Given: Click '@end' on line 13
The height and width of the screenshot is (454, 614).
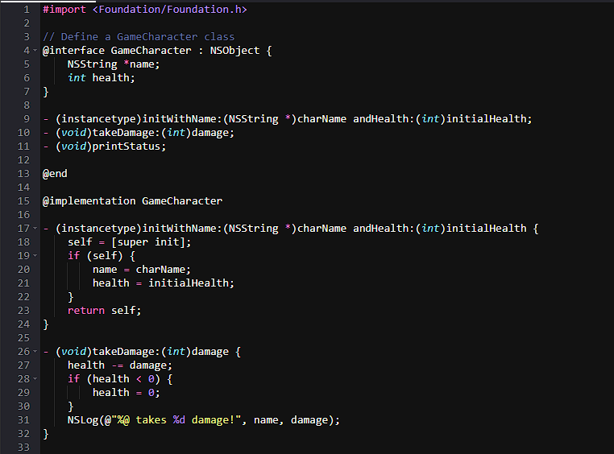Looking at the screenshot, I should pos(55,174).
